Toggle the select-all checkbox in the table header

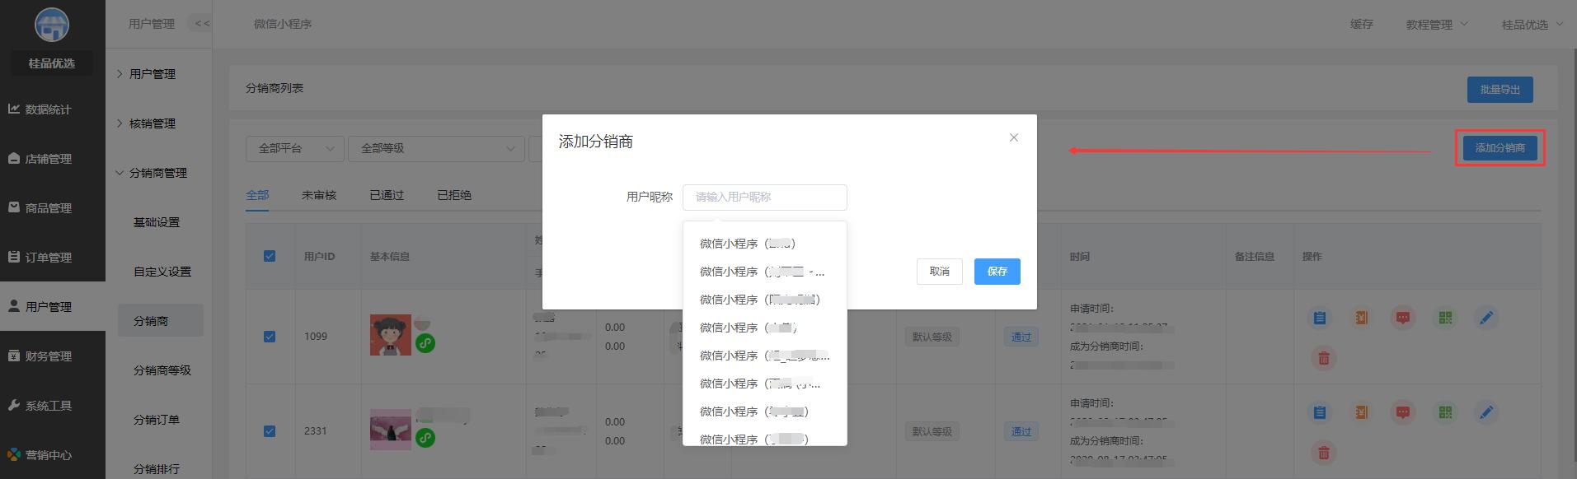point(270,256)
